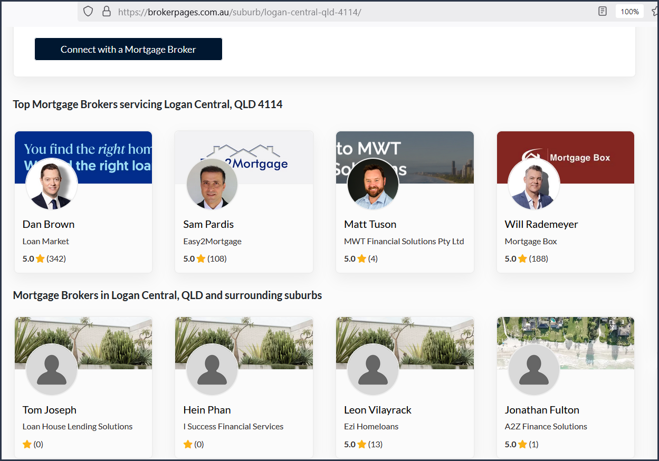Click Hein Phan's placeholder avatar icon
Viewport: 659px width, 461px height.
[212, 370]
